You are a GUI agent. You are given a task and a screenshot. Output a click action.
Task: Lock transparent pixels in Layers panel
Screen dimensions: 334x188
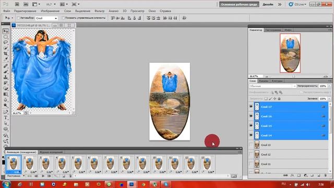(x=266, y=99)
